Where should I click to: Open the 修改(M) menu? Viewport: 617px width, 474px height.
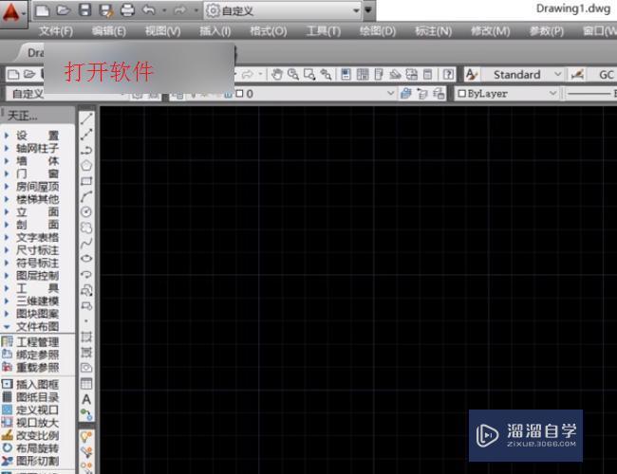(x=491, y=31)
